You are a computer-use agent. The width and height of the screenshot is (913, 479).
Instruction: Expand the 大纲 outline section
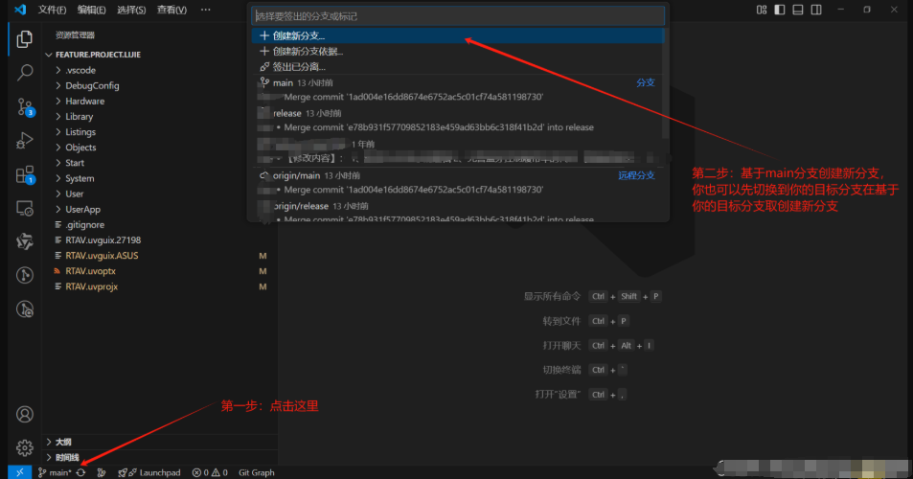pyautogui.click(x=160, y=442)
